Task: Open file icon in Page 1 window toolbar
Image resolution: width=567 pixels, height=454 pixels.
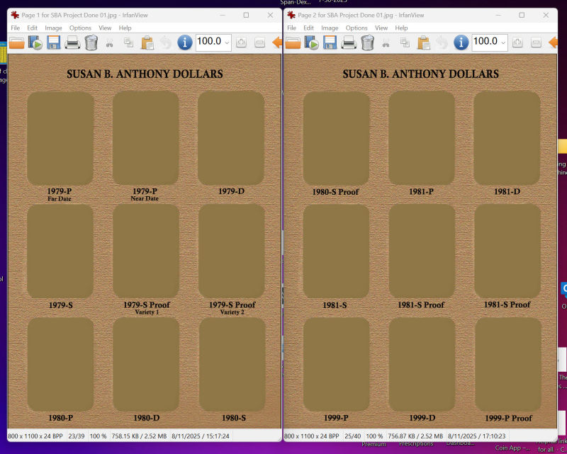Action: tap(16, 42)
